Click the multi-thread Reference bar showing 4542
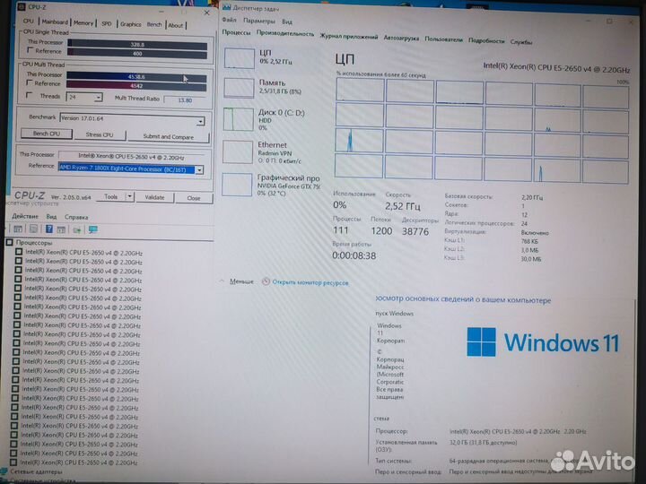Screen dimensions: 646x484 (x=136, y=86)
